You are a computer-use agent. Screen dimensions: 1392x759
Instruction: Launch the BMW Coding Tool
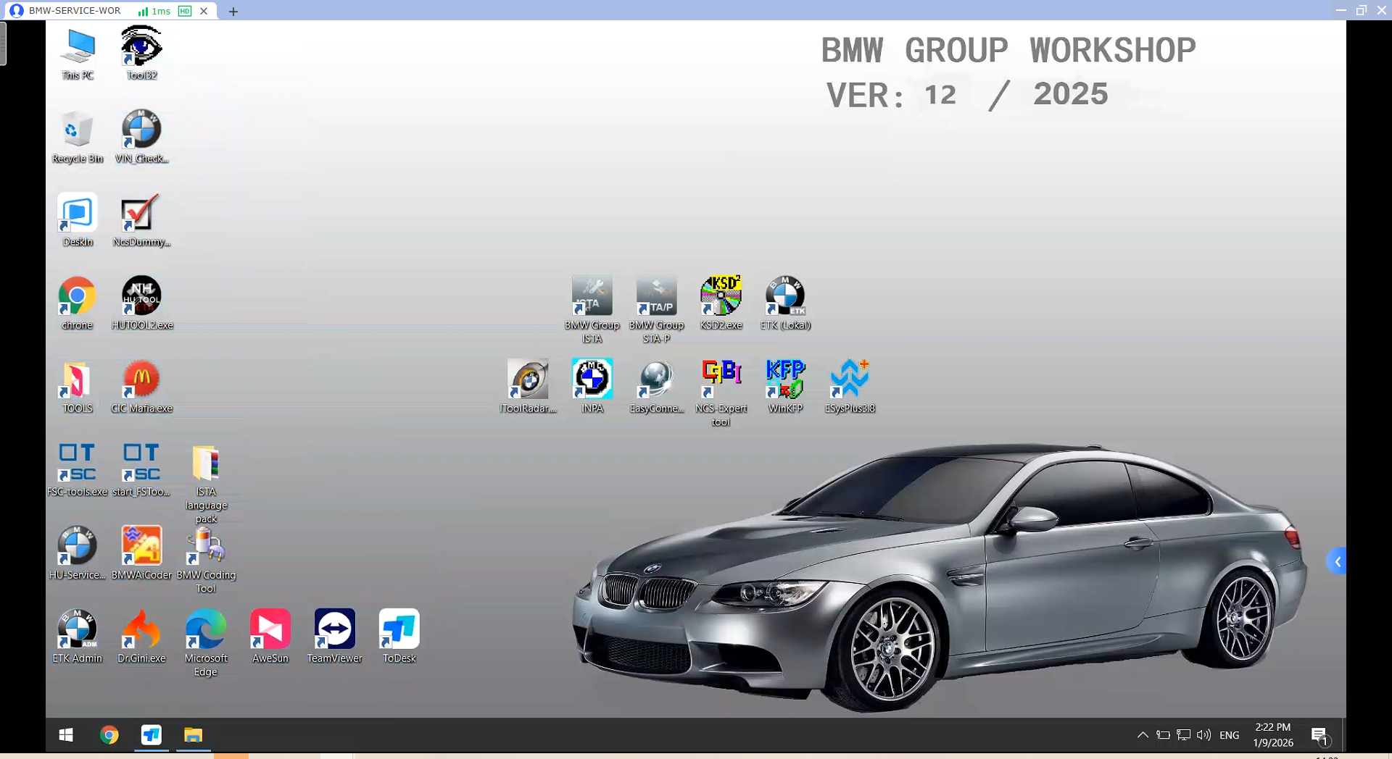point(206,548)
